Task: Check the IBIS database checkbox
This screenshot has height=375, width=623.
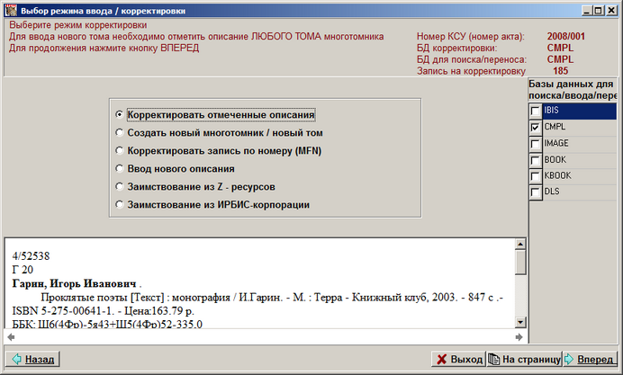Action: click(x=535, y=111)
